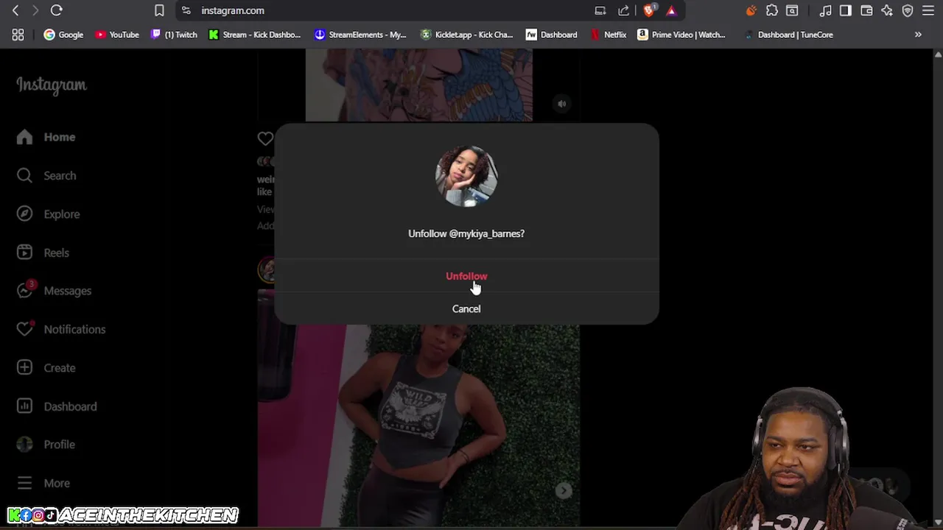Click the share page icon in address bar

[x=624, y=10]
